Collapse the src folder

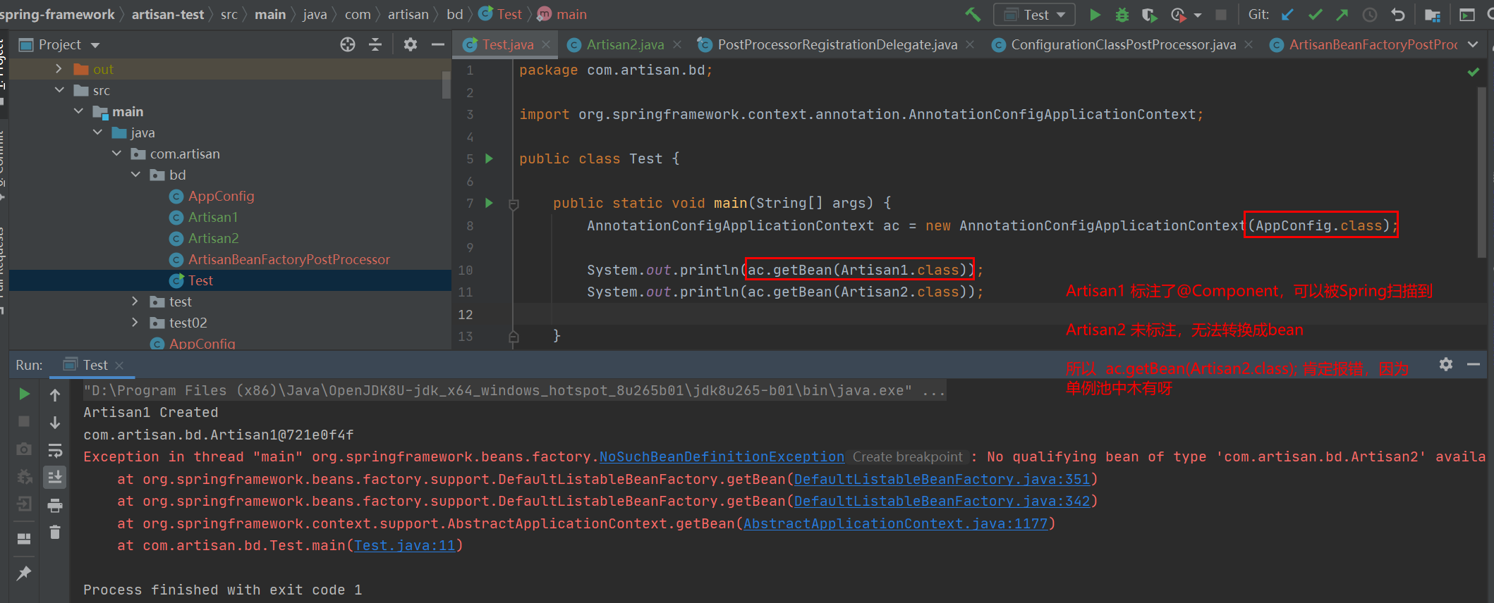pyautogui.click(x=59, y=90)
